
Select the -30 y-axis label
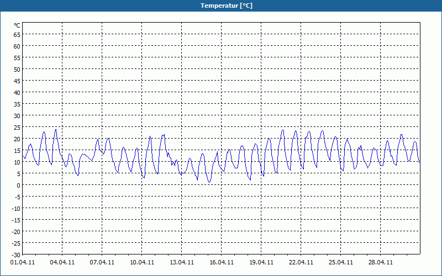click(16, 255)
